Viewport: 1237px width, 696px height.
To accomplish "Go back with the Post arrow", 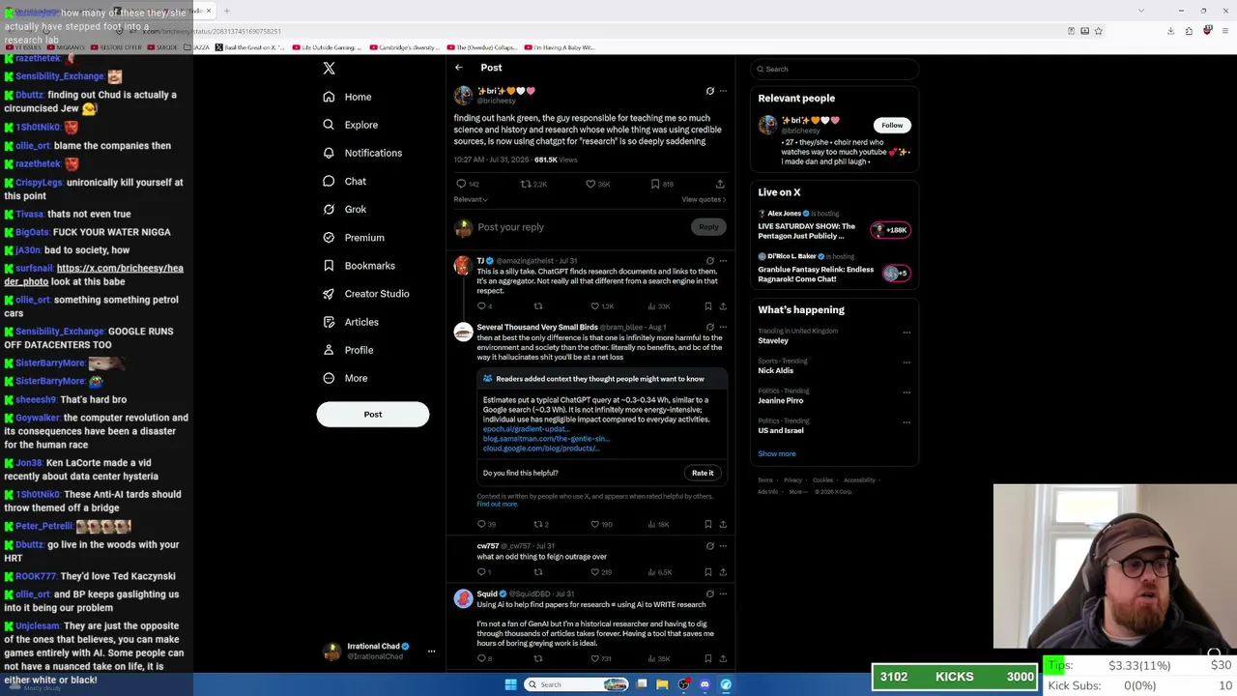I will pos(459,68).
